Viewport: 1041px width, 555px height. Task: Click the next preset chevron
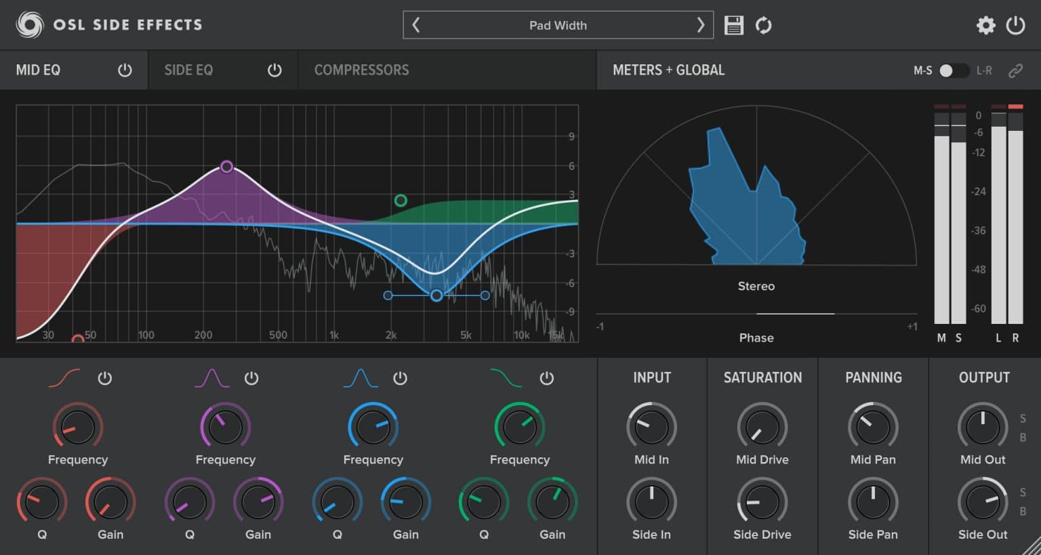pyautogui.click(x=701, y=24)
